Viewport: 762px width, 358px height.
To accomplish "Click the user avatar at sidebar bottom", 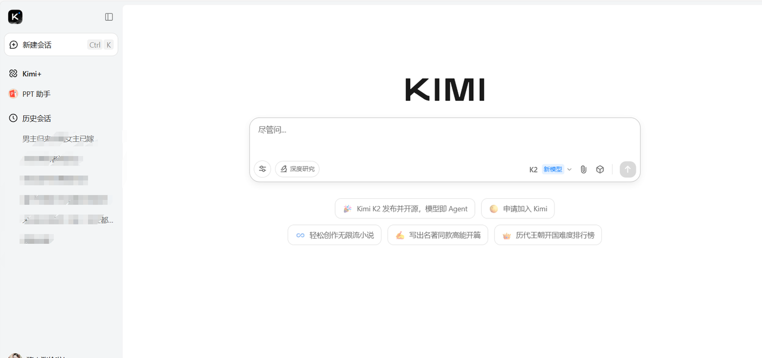I will [15, 356].
